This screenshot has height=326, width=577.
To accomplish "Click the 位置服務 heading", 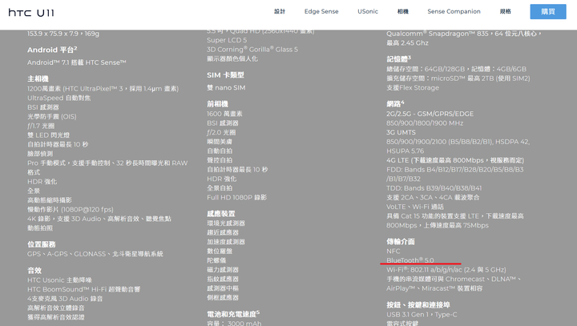I will pos(41,244).
